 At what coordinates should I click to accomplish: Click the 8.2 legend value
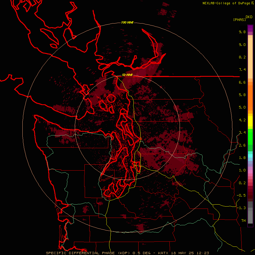(x=242, y=57)
